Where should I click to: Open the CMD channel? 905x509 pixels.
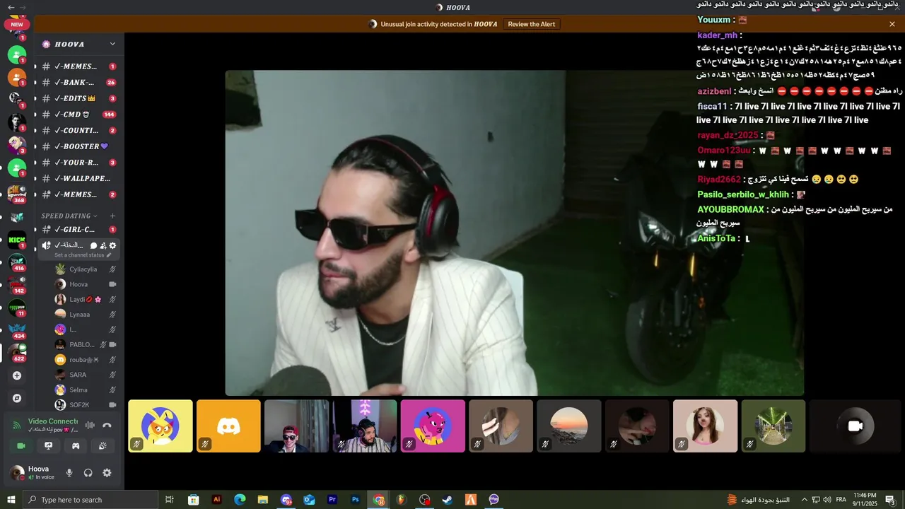click(78, 115)
